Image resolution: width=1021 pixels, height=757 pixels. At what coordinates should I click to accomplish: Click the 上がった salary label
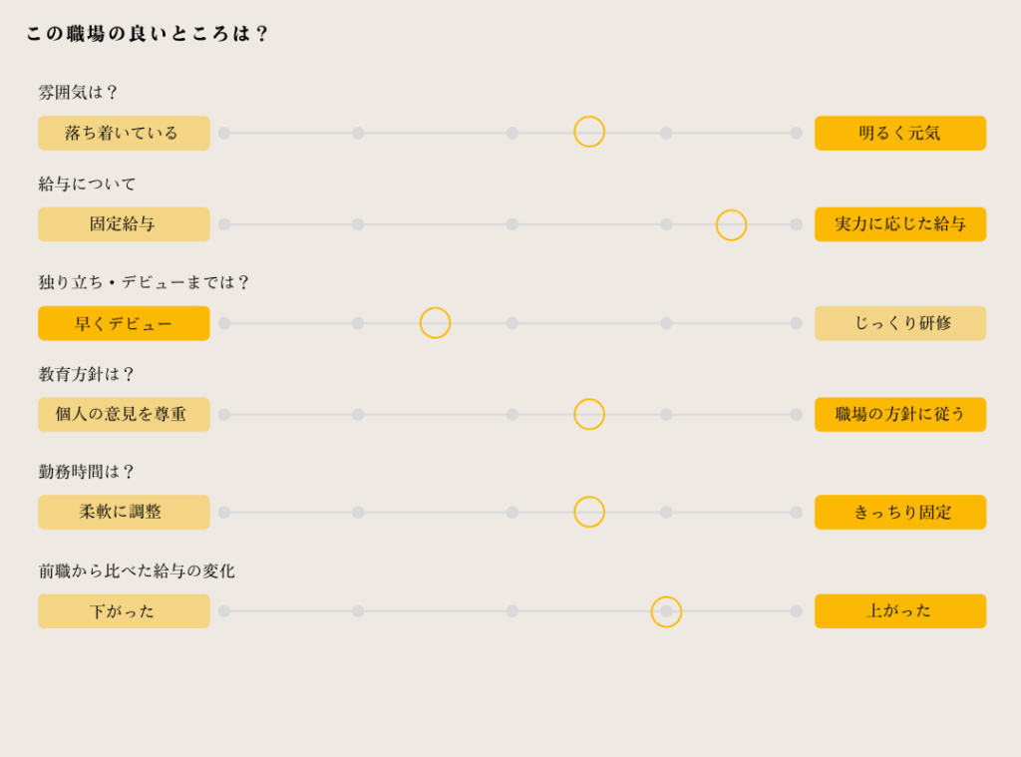tap(899, 611)
